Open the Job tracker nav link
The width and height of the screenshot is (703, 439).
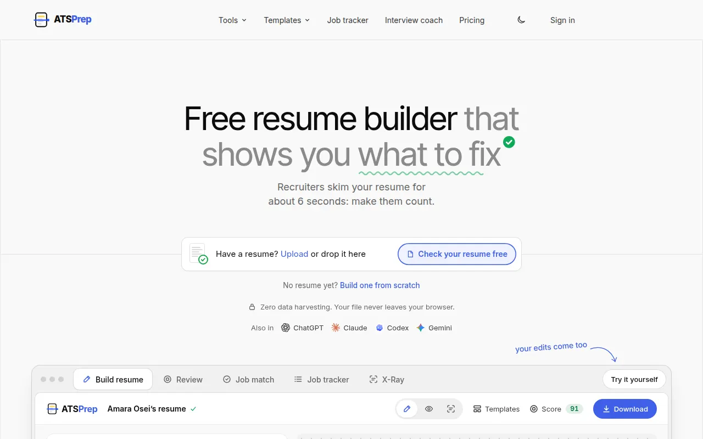tap(348, 20)
